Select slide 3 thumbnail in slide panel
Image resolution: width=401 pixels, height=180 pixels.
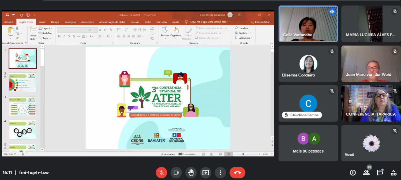click(23, 106)
